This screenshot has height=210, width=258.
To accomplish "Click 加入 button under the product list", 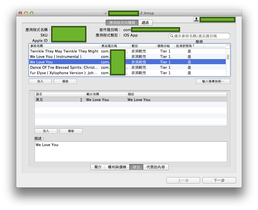I will (40, 81).
